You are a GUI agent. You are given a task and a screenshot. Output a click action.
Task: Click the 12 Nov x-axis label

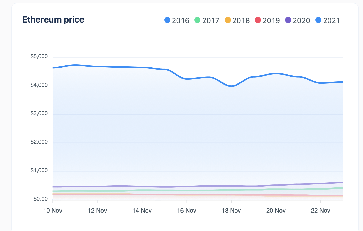[97, 211]
